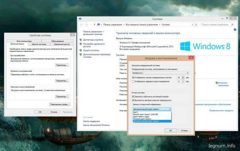Open Быстродействие Параметры button
240x151 pixels.
pyautogui.click(x=62, y=65)
